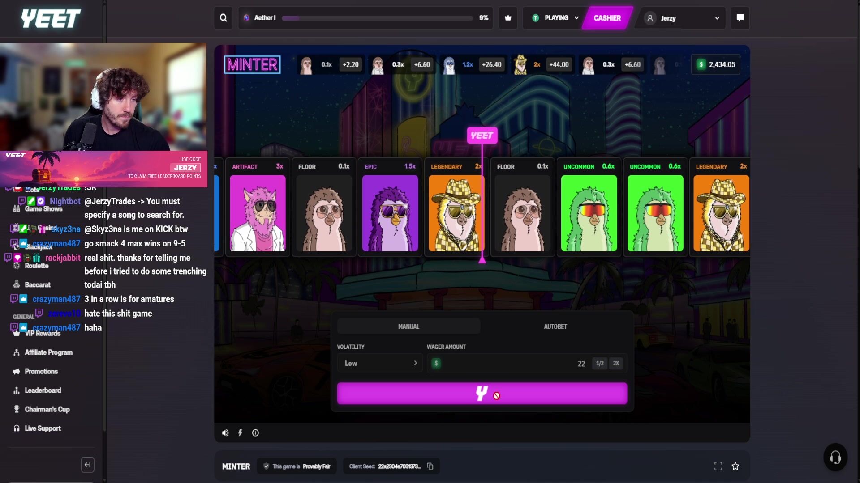This screenshot has width=860, height=483.
Task: Double the wager with 2X button
Action: (x=616, y=363)
